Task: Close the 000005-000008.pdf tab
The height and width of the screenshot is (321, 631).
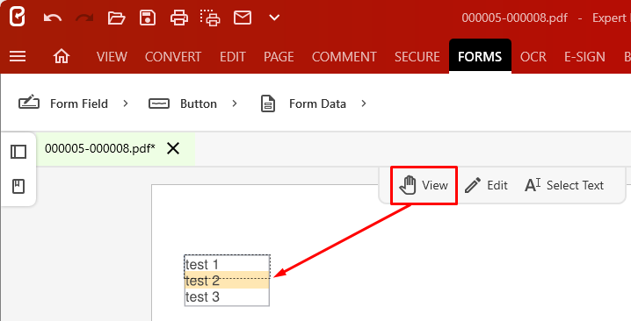Action: point(173,148)
